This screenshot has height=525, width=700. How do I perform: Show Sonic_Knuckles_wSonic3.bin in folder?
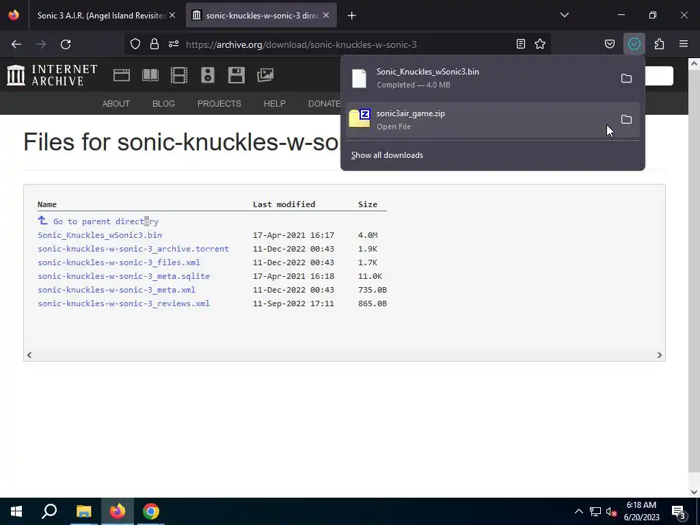point(626,78)
